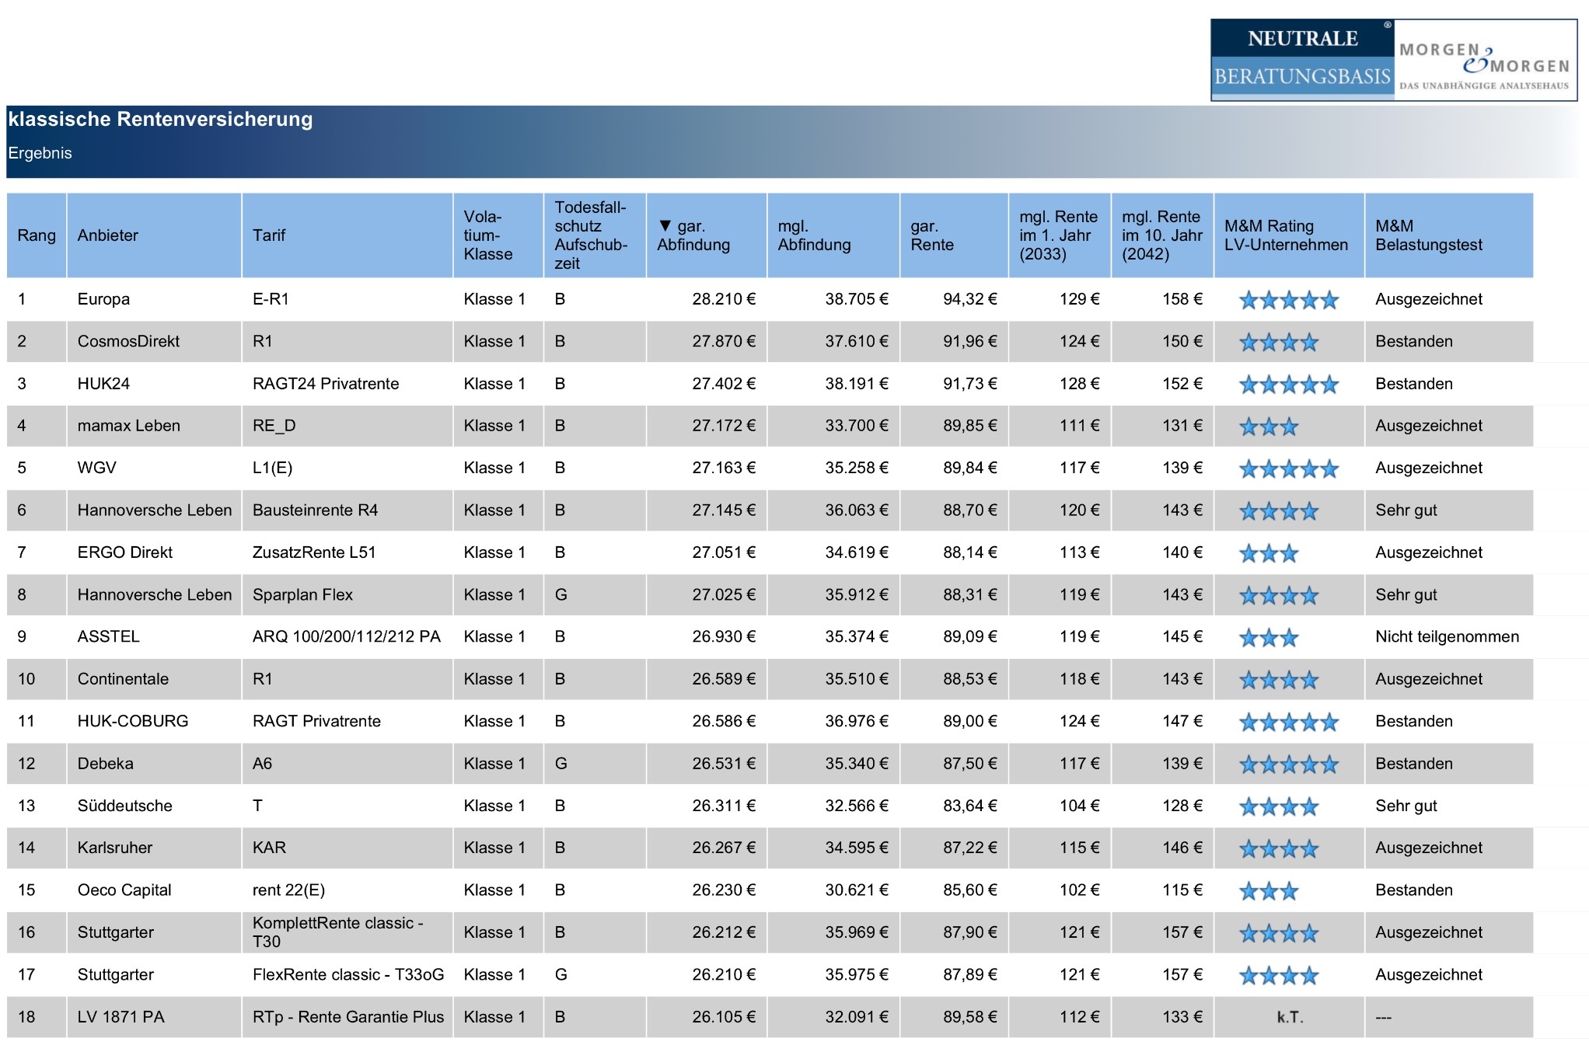The width and height of the screenshot is (1589, 1052).
Task: Click Nicht teilgenommen in ASSTEL row
Action: click(x=1447, y=637)
